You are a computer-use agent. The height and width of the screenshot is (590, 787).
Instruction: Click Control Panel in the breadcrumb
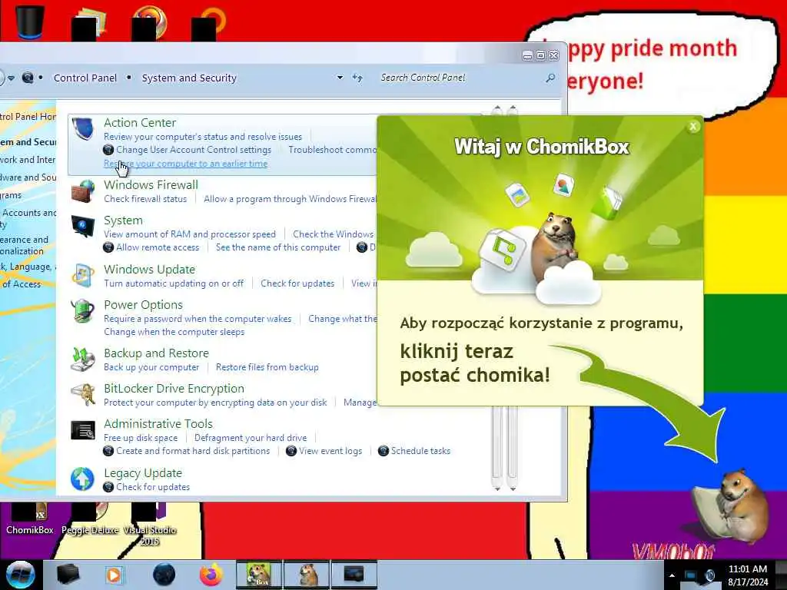(85, 78)
